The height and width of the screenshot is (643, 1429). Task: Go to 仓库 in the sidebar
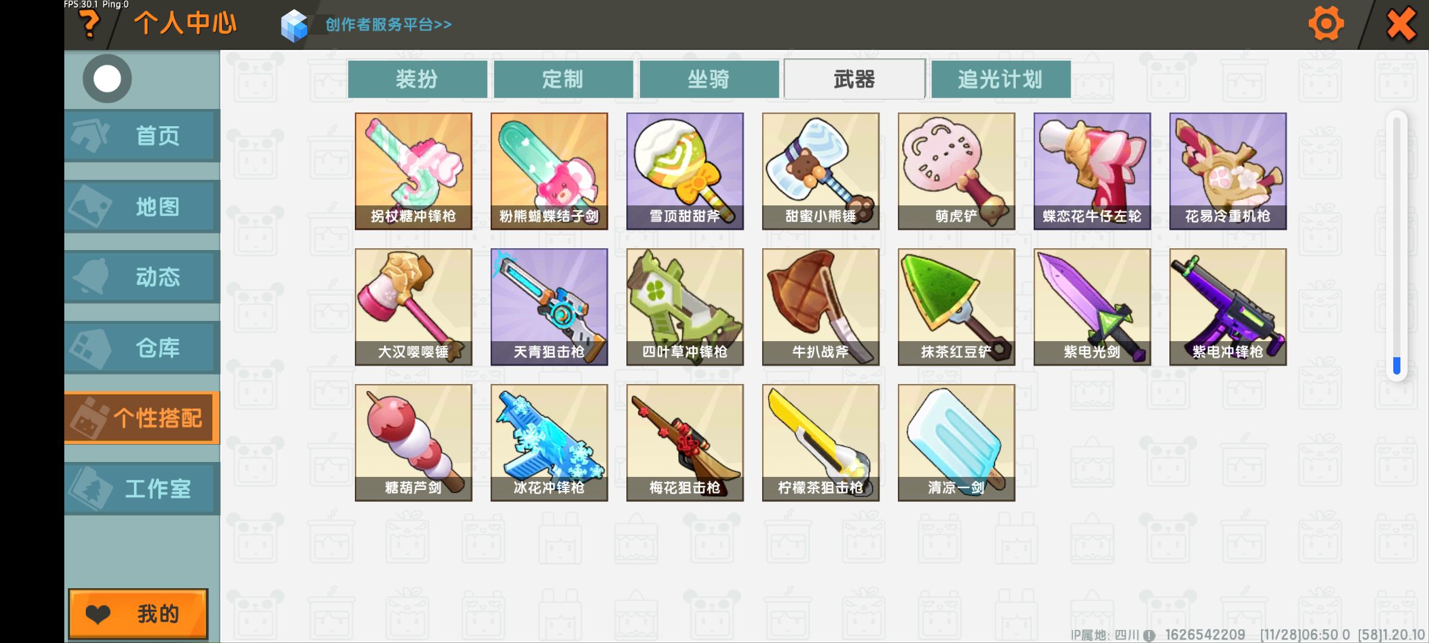tap(142, 348)
